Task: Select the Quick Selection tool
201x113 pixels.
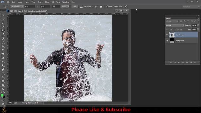Action: [3, 27]
